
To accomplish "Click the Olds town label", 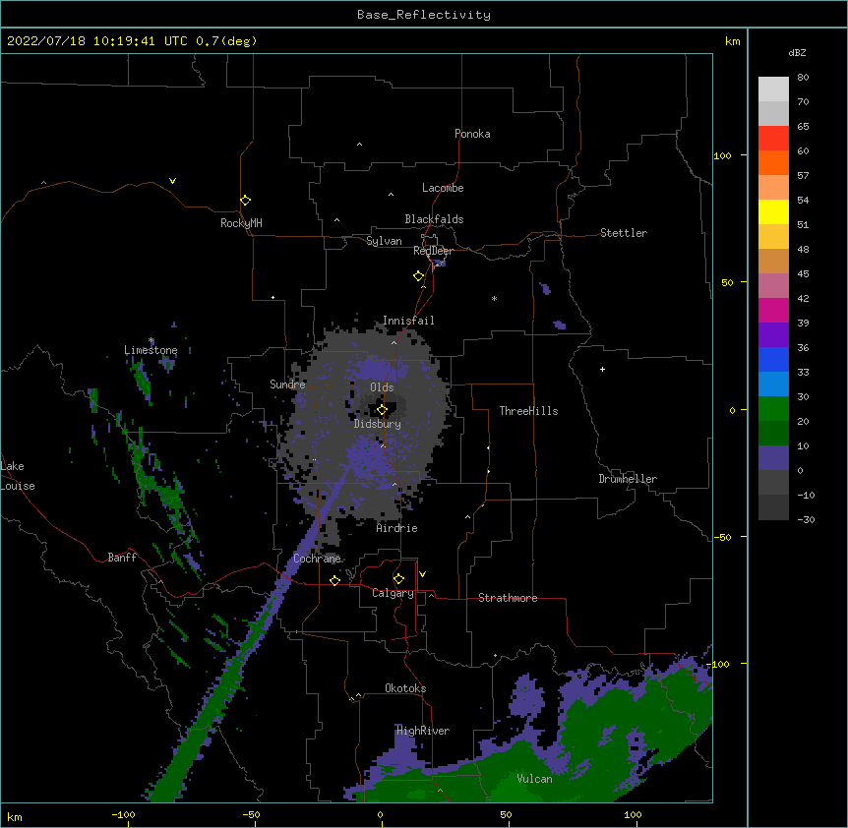I will click(x=382, y=387).
